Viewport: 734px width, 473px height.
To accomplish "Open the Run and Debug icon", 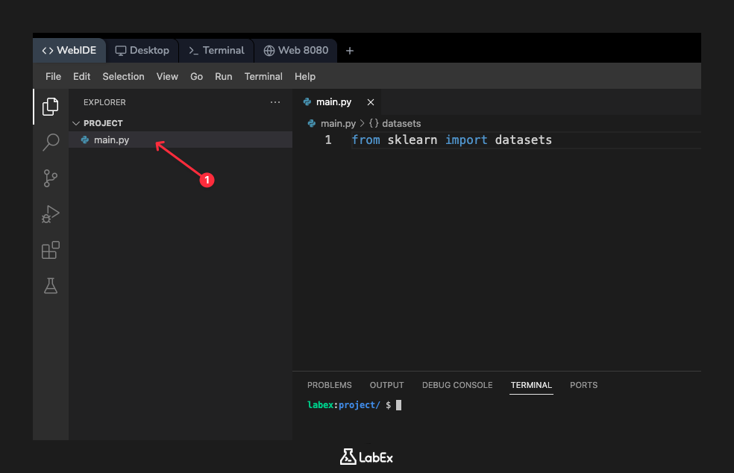I will point(50,214).
